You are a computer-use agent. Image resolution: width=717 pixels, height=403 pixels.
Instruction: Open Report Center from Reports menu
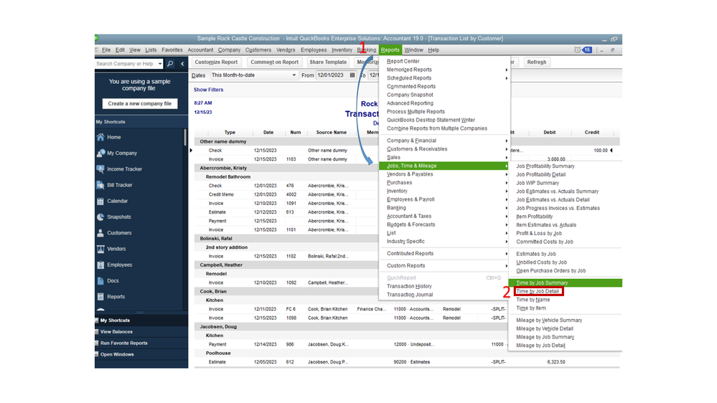pyautogui.click(x=403, y=61)
